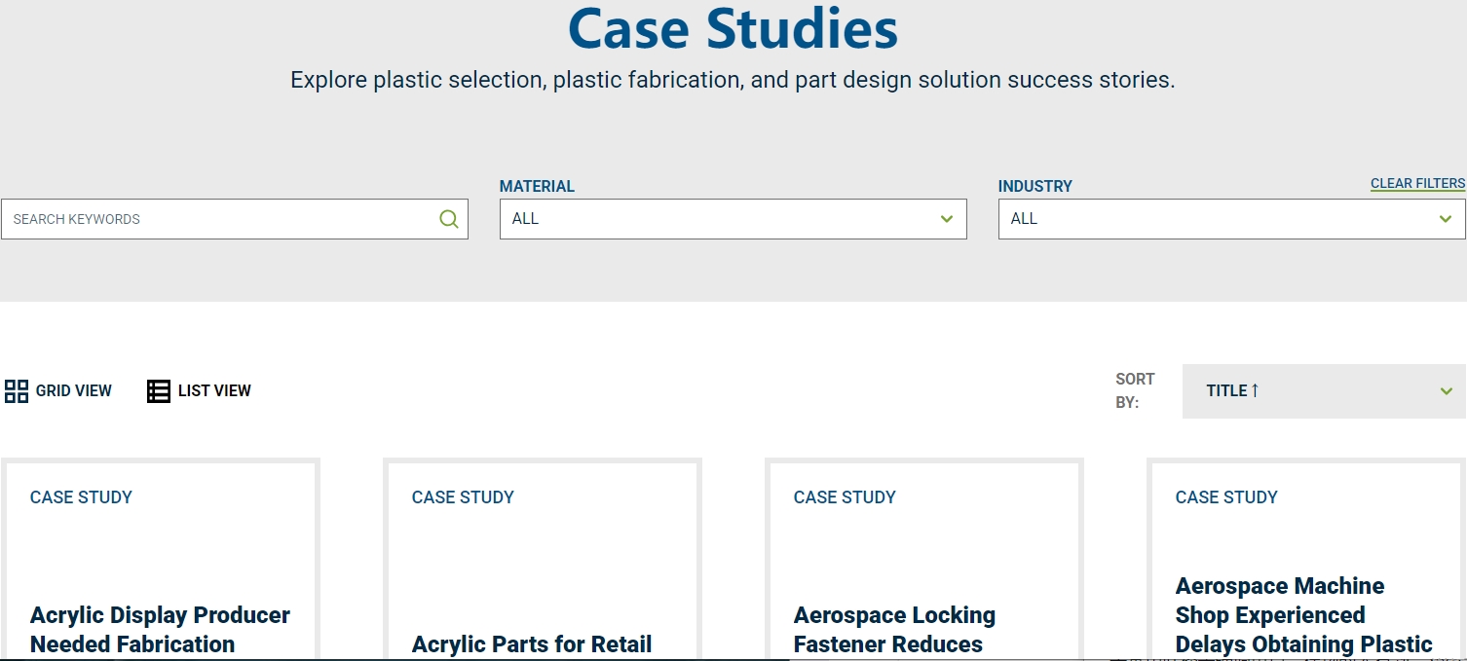The width and height of the screenshot is (1467, 661).
Task: Click CASE STUDY label on the first card
Action: pyautogui.click(x=81, y=497)
